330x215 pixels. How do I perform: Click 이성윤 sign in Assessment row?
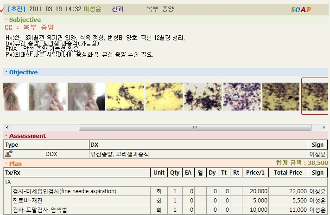(317, 154)
